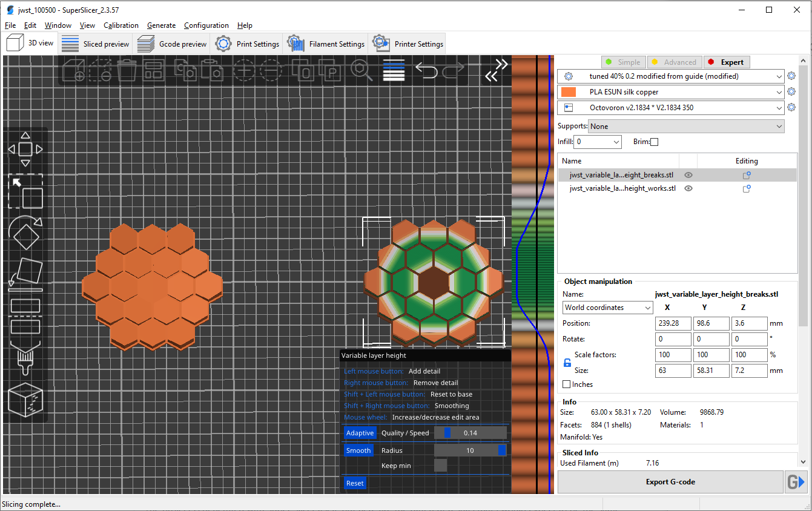Select the Scale gizmo tool
Viewport: 812px width, 511px height.
(x=25, y=192)
